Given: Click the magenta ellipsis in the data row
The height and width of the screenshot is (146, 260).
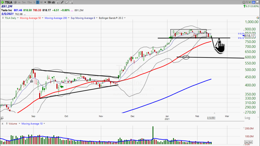Looking at the screenshot, I should point(72,11).
